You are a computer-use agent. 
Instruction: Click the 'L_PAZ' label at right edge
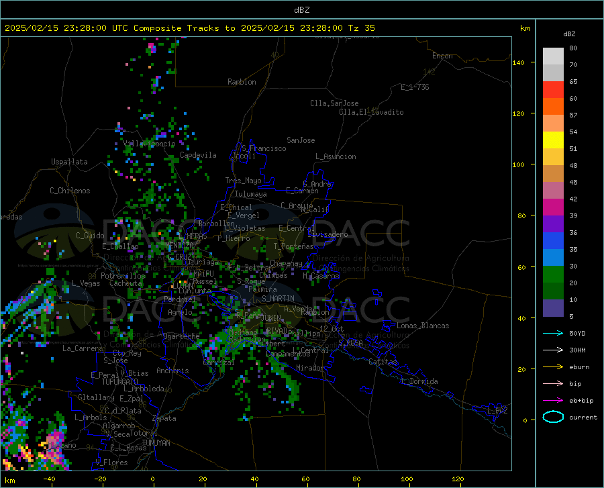tap(497, 411)
